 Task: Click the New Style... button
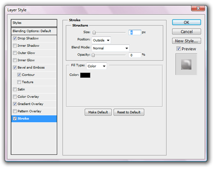click(187, 41)
